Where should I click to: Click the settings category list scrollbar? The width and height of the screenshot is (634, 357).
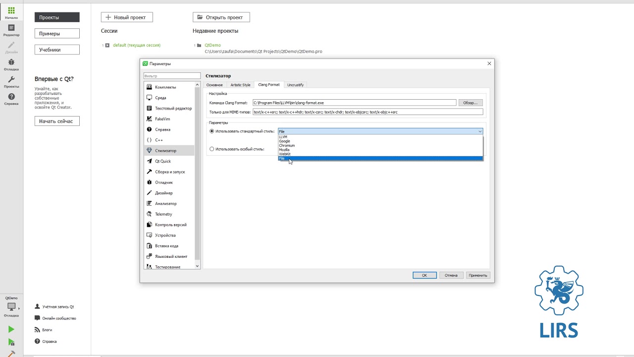(x=198, y=176)
